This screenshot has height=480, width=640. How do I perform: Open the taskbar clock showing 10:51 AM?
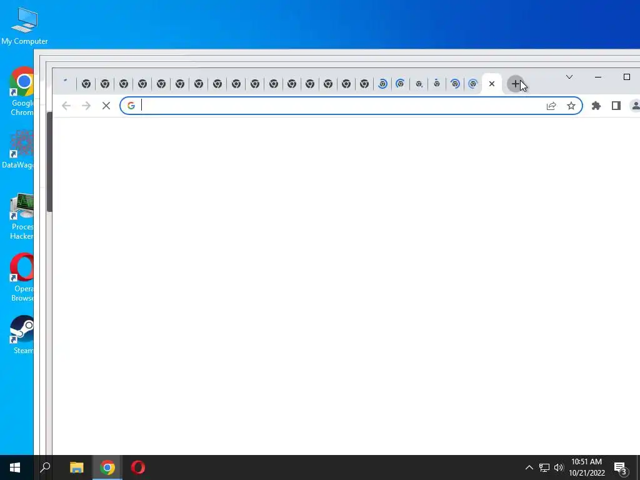(x=586, y=467)
